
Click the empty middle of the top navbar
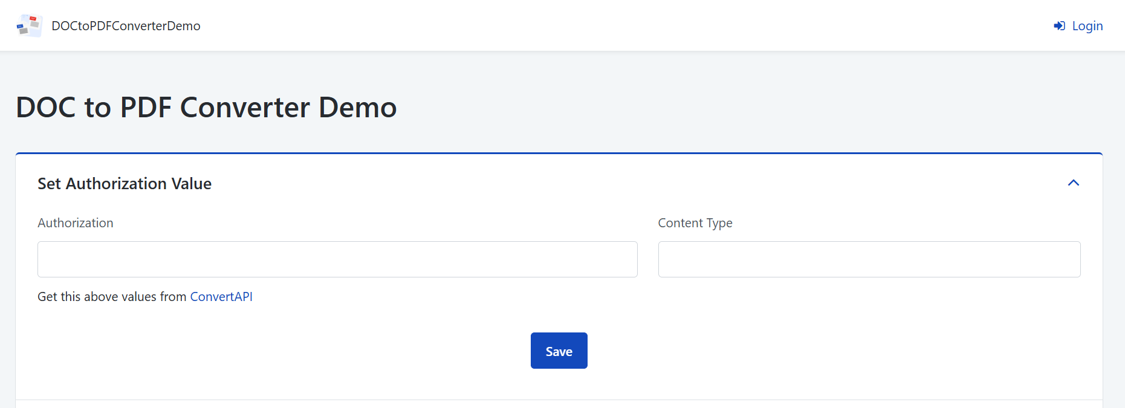point(605,26)
